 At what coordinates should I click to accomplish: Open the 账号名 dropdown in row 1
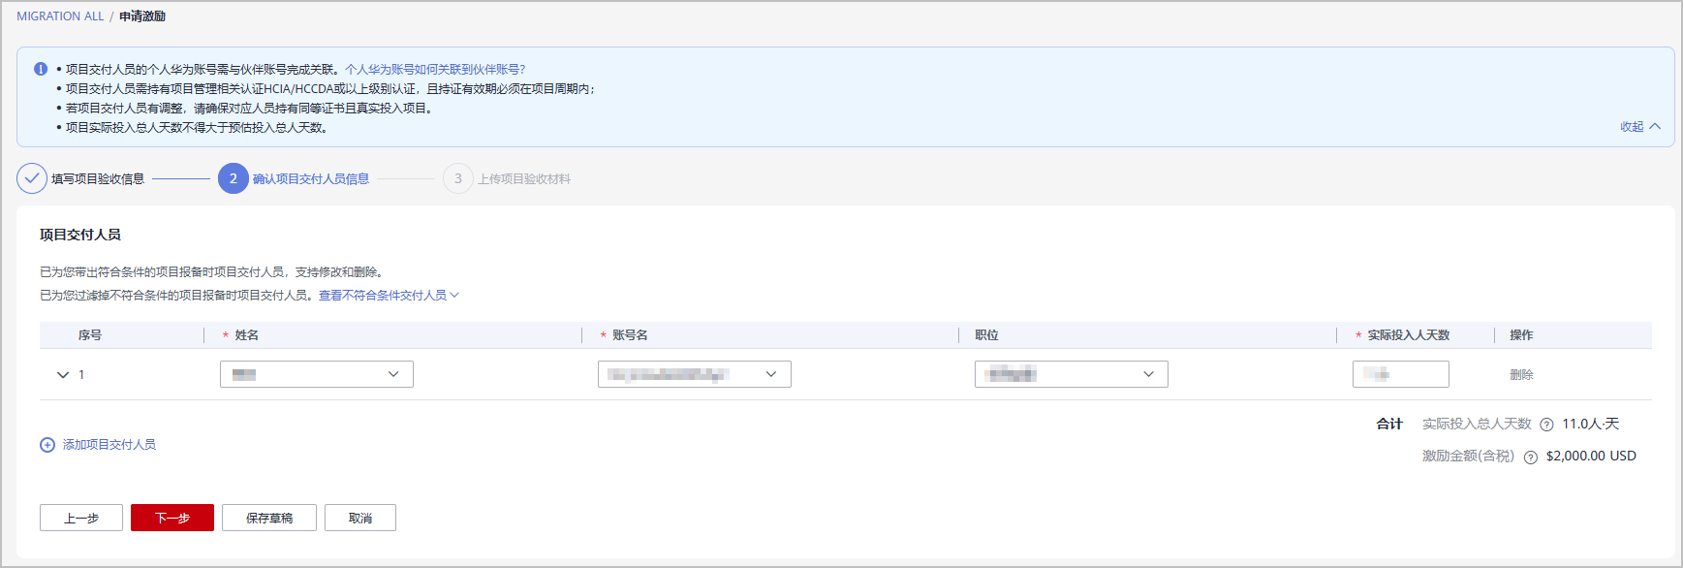click(695, 374)
